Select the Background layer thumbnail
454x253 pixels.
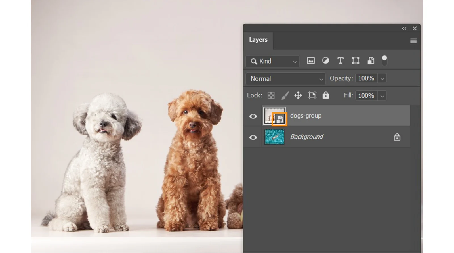[x=274, y=137]
